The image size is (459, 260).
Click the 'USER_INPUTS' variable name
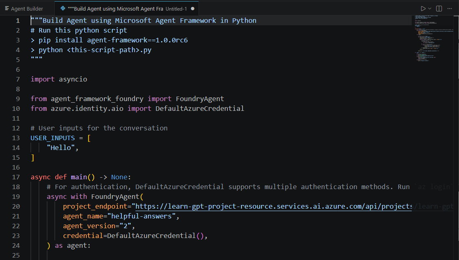point(53,138)
